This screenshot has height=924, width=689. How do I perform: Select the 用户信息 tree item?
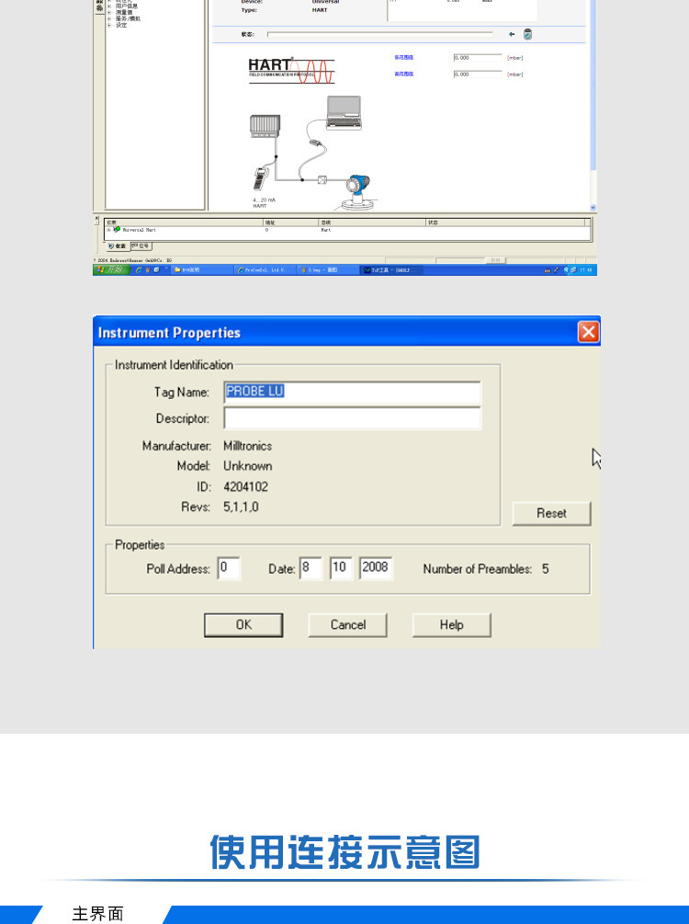click(127, 6)
